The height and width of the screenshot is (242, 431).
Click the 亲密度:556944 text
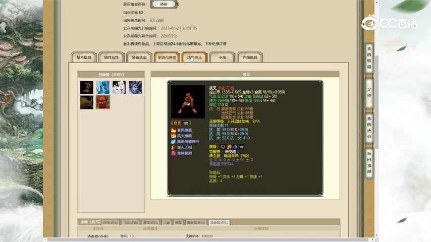(221, 164)
